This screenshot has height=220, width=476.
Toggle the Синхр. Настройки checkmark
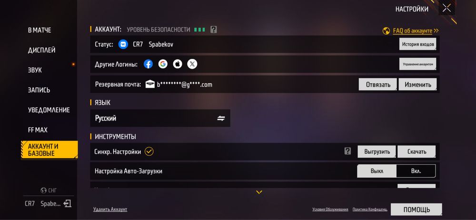(x=149, y=151)
